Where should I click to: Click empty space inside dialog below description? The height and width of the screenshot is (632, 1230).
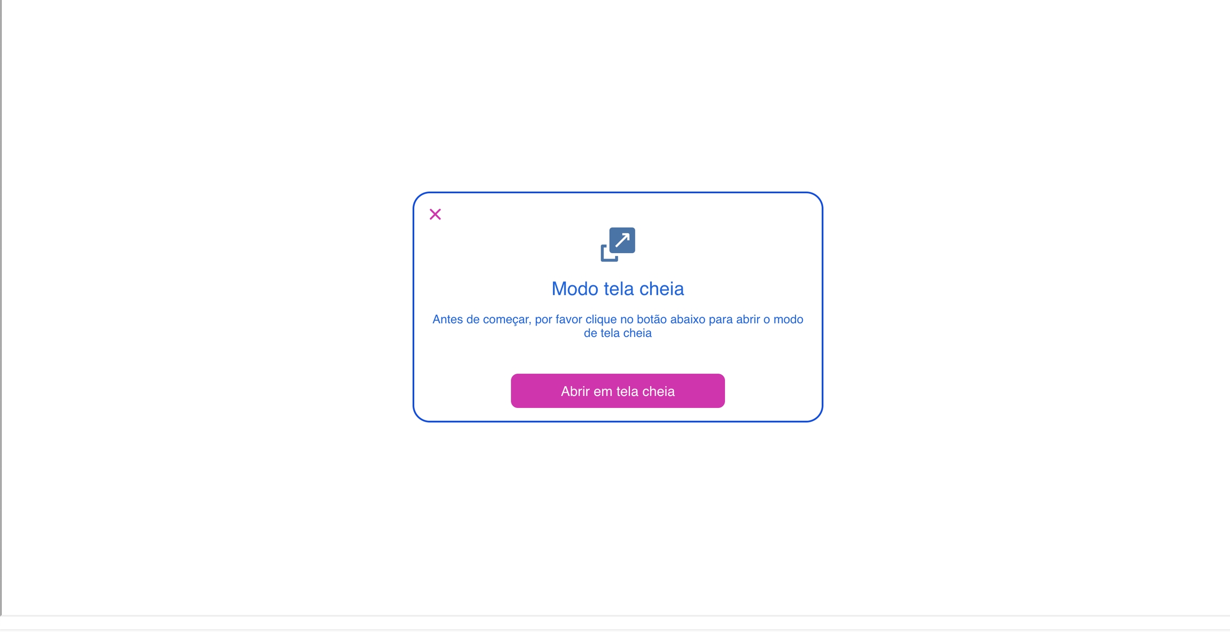click(x=618, y=357)
